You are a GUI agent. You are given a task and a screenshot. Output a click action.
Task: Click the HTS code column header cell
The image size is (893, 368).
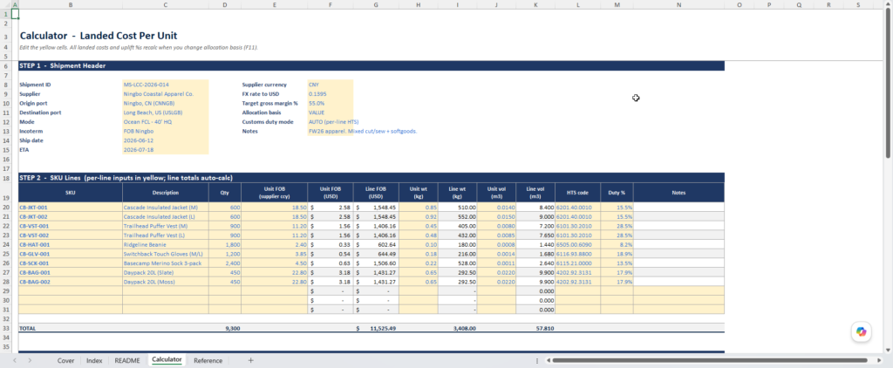point(578,193)
